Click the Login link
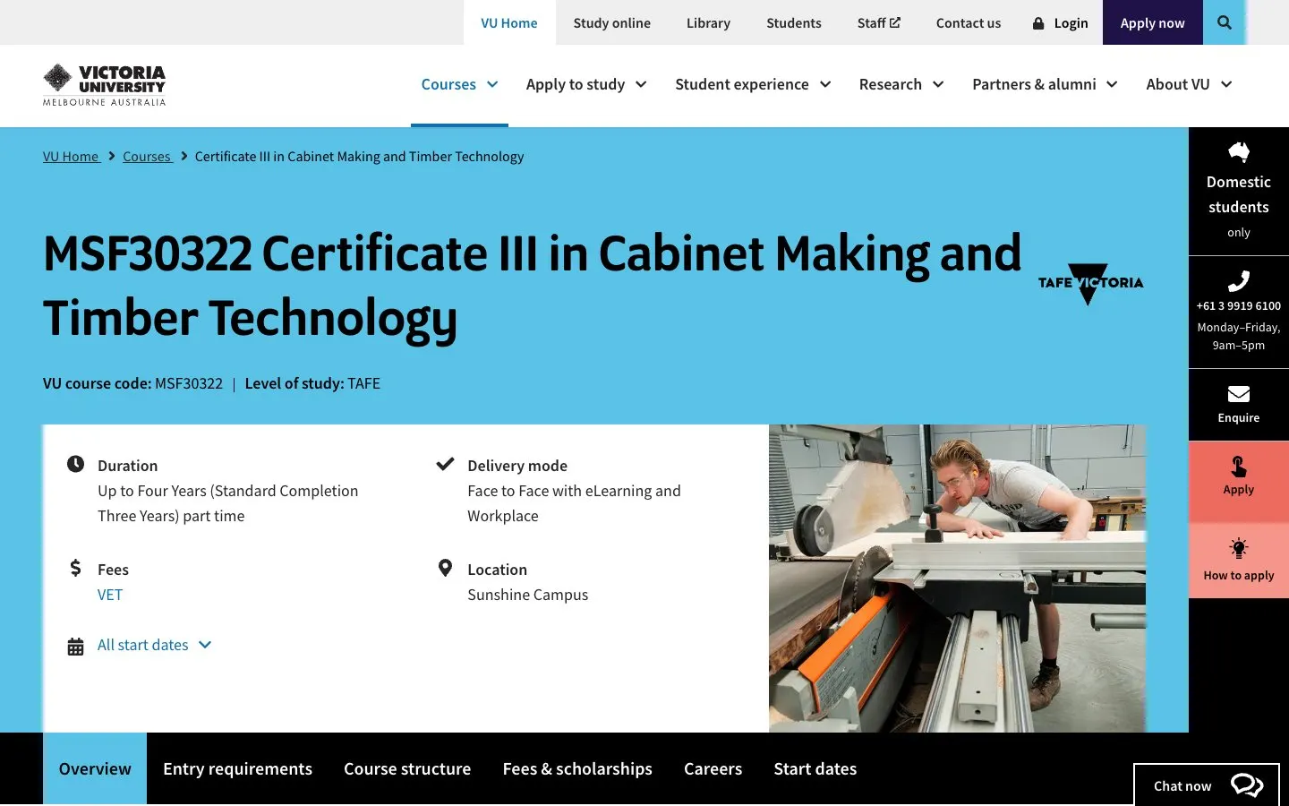The image size is (1289, 806). tap(1061, 22)
